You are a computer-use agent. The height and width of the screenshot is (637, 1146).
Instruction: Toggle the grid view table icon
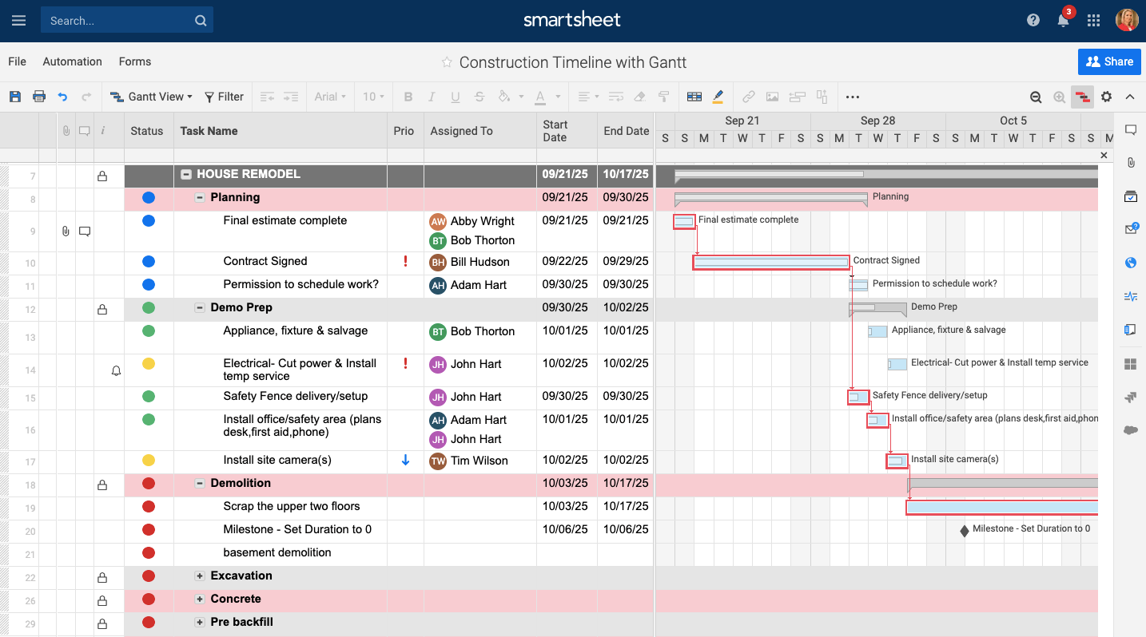694,97
